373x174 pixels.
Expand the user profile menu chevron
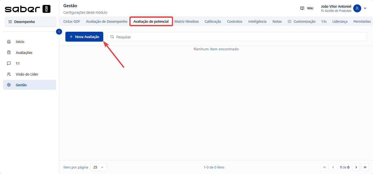coord(365,8)
